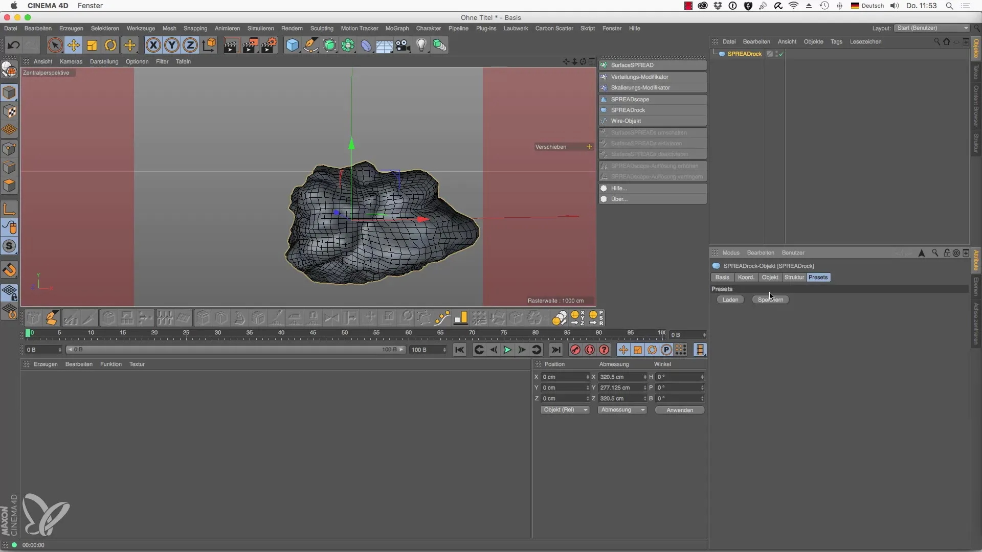Click the end frame 100 B field
982x552 pixels.
click(x=429, y=350)
